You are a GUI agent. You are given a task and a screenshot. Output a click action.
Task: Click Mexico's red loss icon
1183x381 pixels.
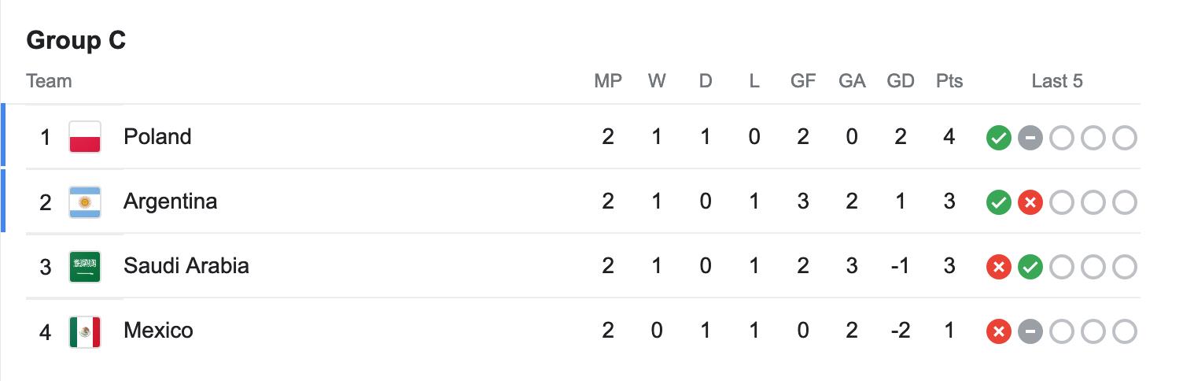[x=999, y=331]
